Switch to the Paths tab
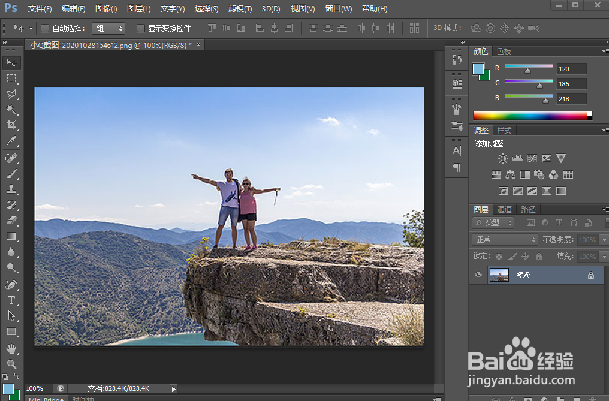 pos(528,209)
